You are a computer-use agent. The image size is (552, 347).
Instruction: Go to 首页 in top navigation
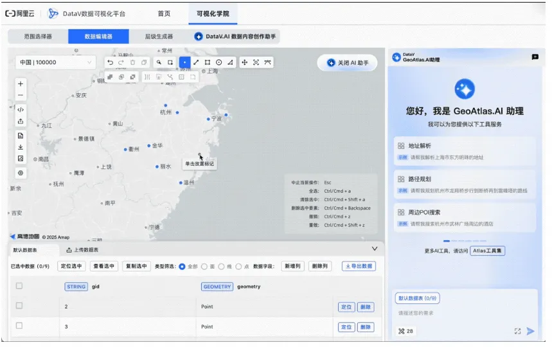click(x=164, y=13)
